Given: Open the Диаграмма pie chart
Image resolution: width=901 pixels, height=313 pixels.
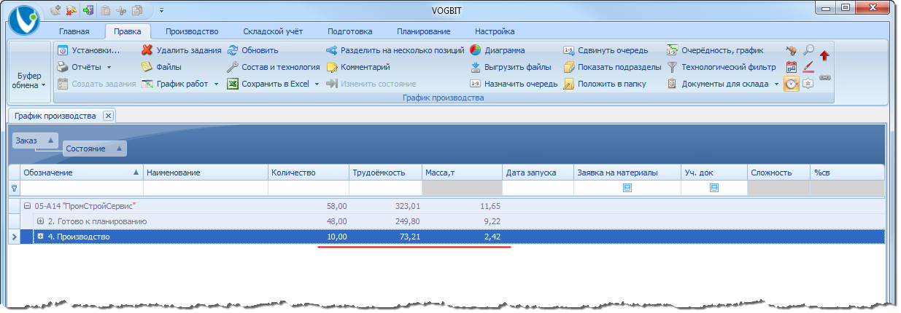Looking at the screenshot, I should [497, 50].
